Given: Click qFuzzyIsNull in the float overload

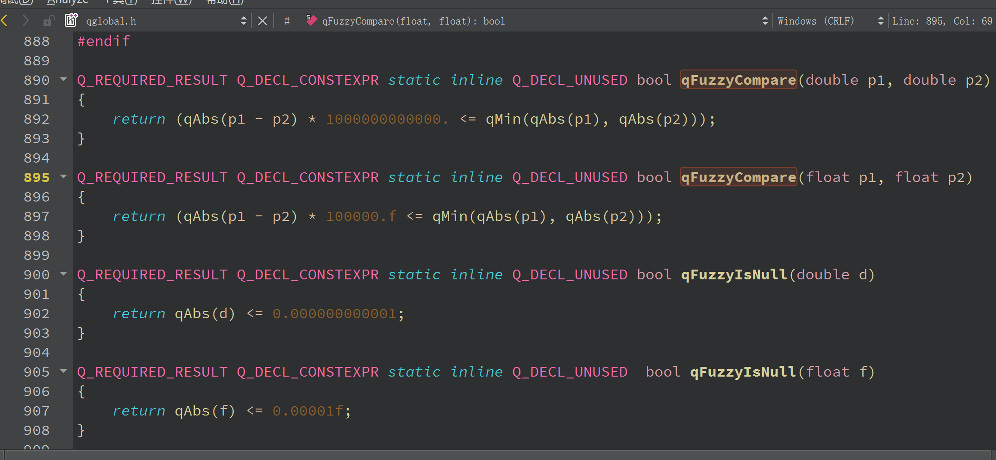Looking at the screenshot, I should (743, 372).
